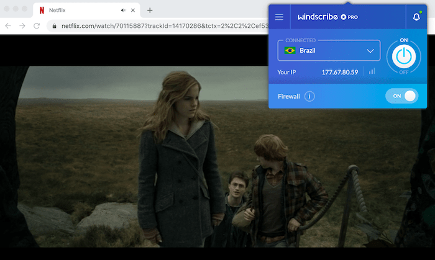Screen dimensions: 435x260
Task: Select the IP address 177.67.80.59
Action: tap(340, 72)
